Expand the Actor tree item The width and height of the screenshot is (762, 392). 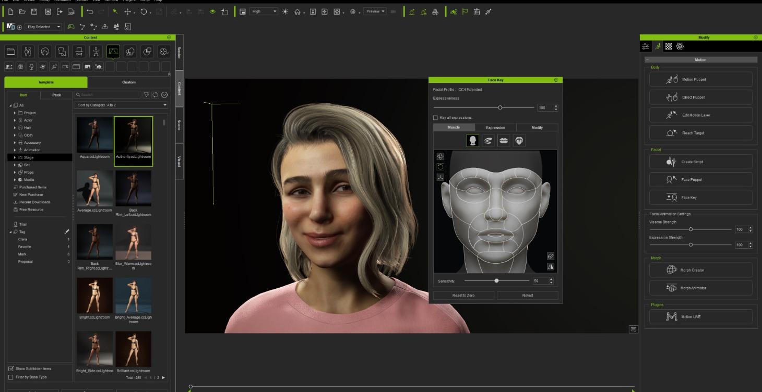click(x=15, y=120)
